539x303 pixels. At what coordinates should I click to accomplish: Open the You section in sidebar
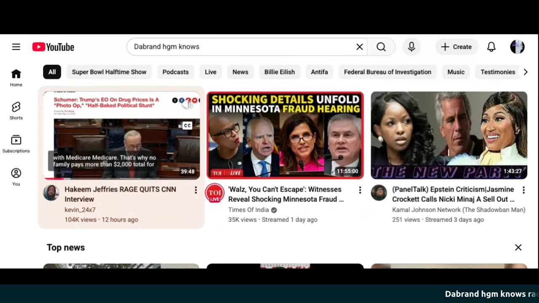point(16,177)
